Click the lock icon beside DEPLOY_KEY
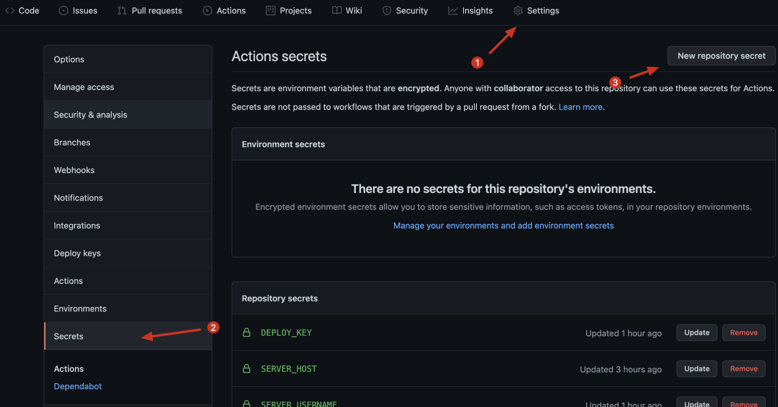 (x=247, y=333)
